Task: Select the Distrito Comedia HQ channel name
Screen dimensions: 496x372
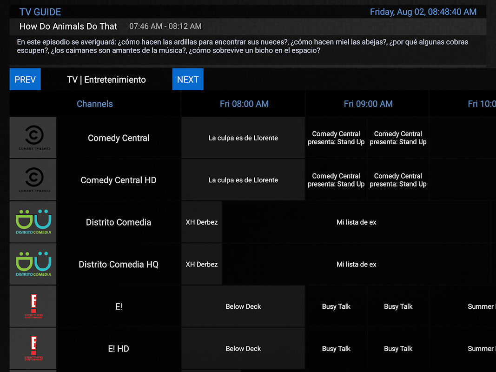Action: click(119, 264)
